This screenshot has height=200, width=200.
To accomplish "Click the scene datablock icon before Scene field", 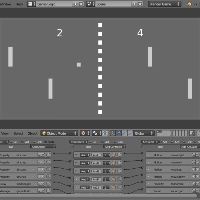I will coord(89,4).
